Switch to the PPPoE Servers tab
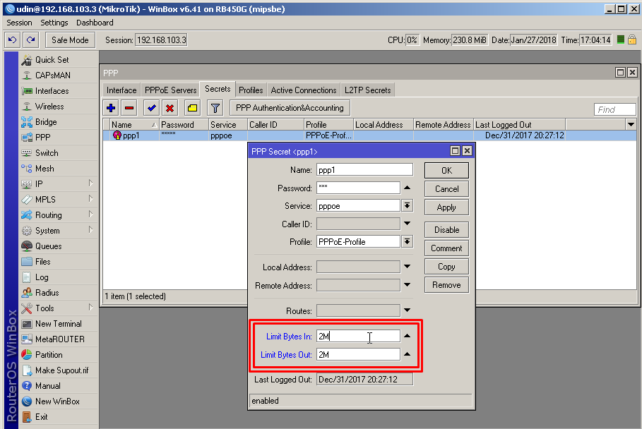Viewport: 642px width, 429px height. (171, 90)
